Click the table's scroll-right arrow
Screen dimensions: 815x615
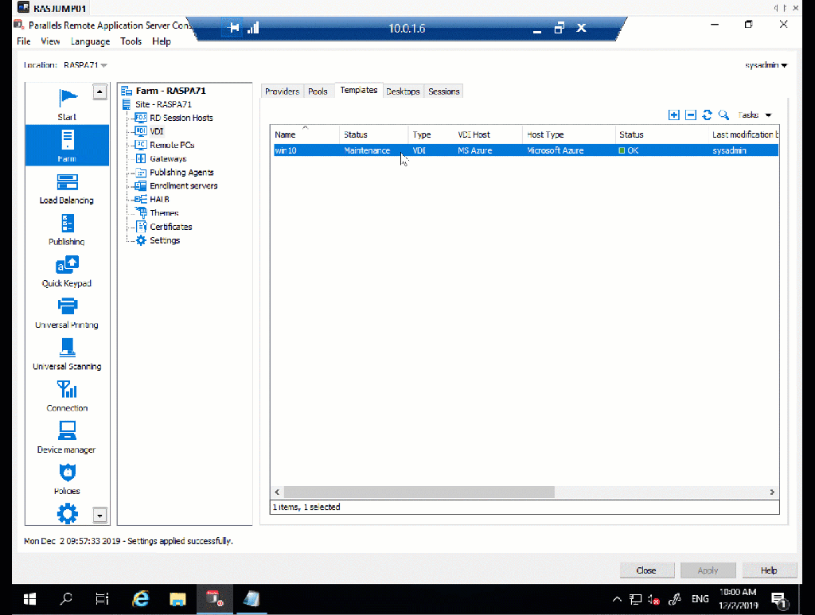(772, 492)
